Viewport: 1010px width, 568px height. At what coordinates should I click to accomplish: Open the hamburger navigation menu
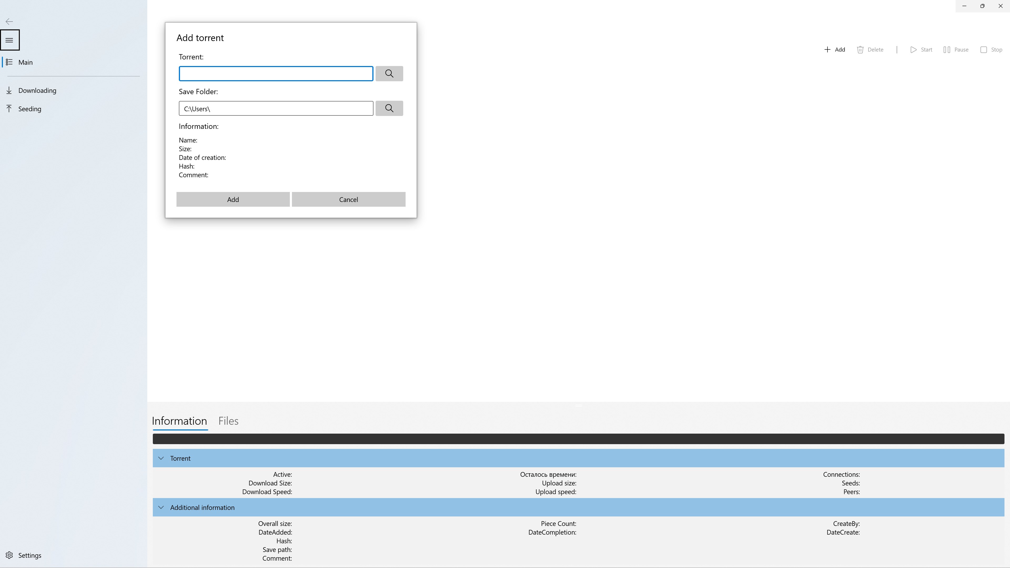point(10,40)
